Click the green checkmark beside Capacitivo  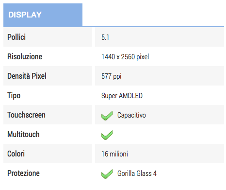107,116
